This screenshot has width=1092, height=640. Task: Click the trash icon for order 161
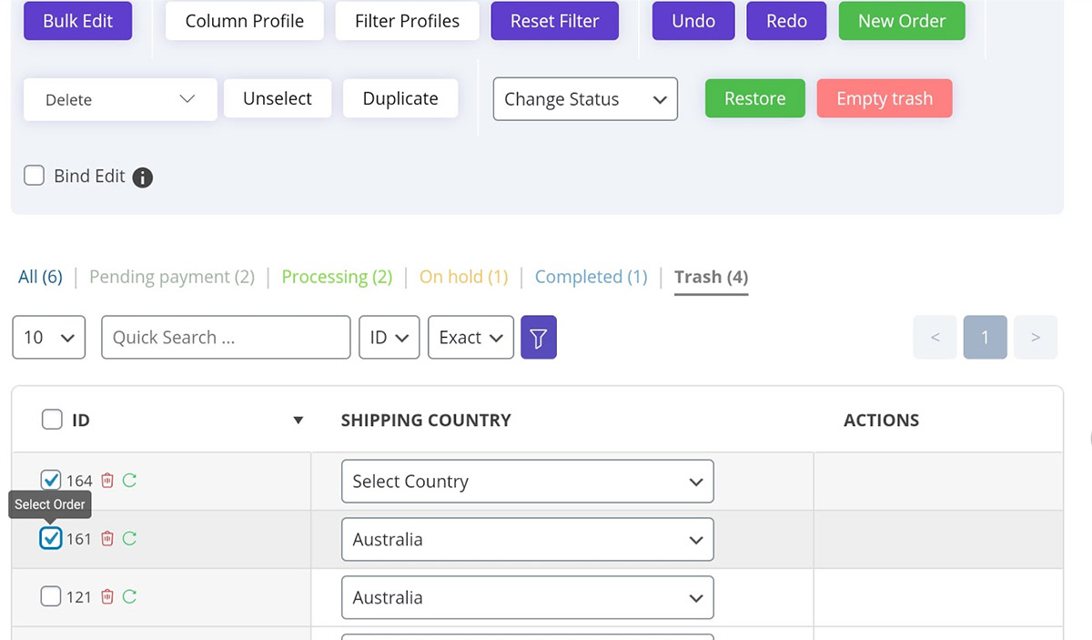tap(107, 539)
